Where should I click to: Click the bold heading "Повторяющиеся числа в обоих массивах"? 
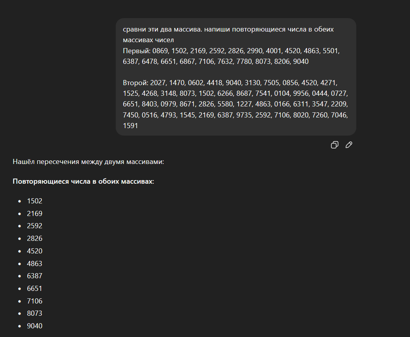[x=83, y=182]
